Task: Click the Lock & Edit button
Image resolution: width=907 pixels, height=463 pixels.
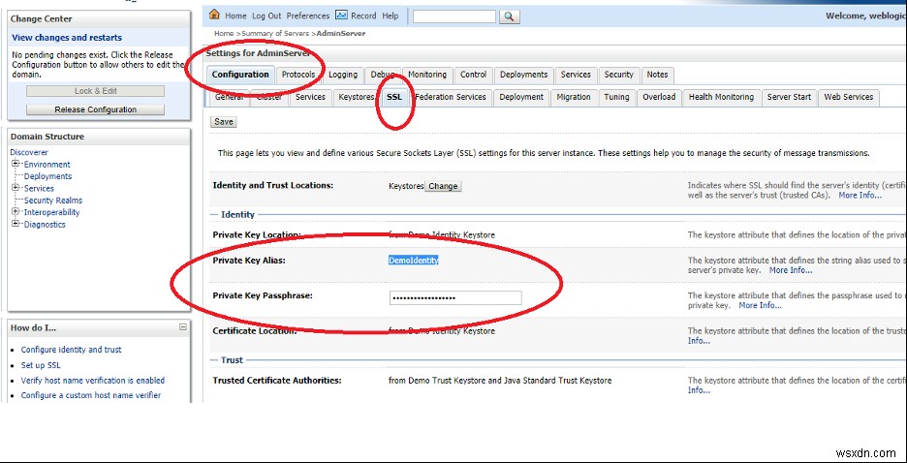Action: (x=95, y=91)
